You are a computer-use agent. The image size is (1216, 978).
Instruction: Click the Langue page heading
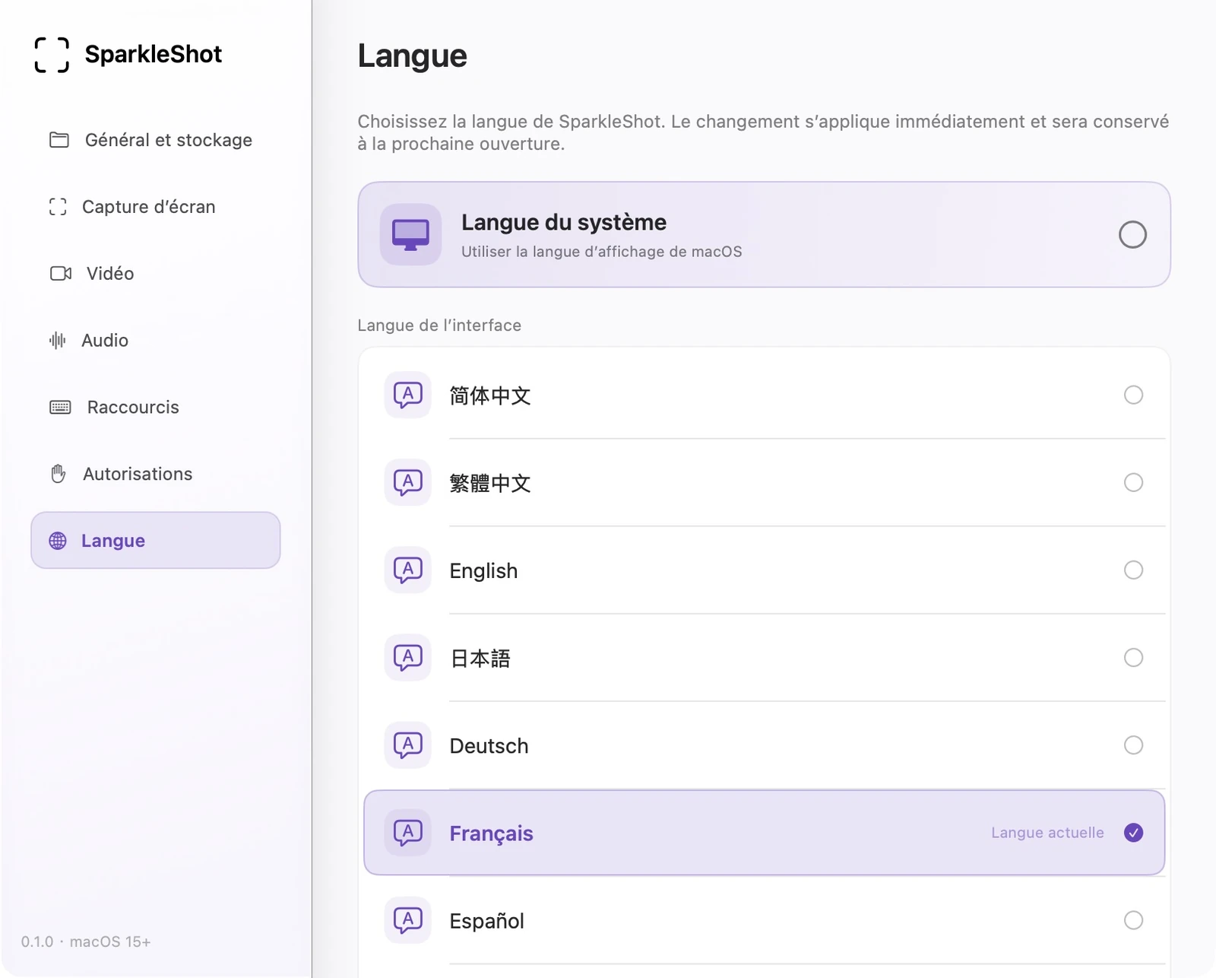413,56
